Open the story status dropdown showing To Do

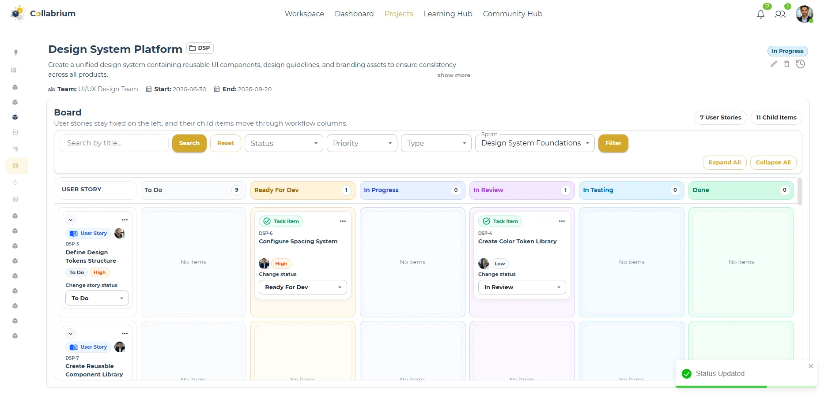pos(97,298)
